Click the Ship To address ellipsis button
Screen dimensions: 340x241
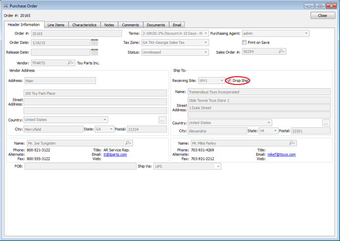pyautogui.click(x=326, y=123)
